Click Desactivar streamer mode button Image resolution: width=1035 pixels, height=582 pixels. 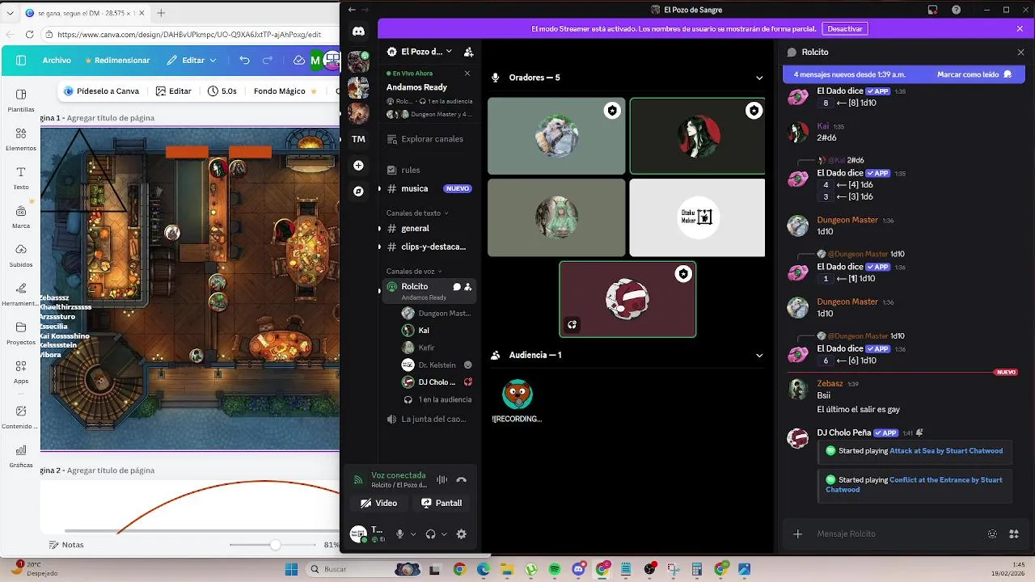point(845,28)
